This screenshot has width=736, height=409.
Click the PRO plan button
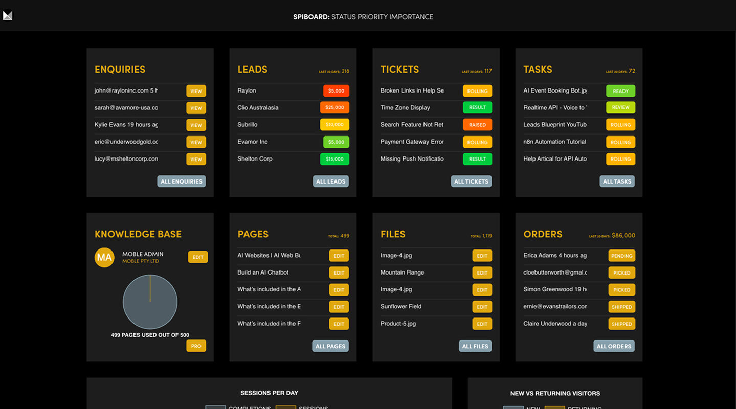(x=196, y=346)
